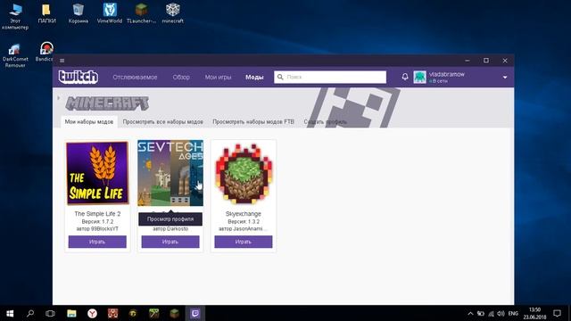Open Bandicam desktop icon
Image resolution: width=571 pixels, height=321 pixels.
click(46, 52)
